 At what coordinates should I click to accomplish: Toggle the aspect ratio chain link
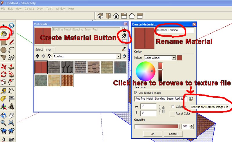point(163,110)
